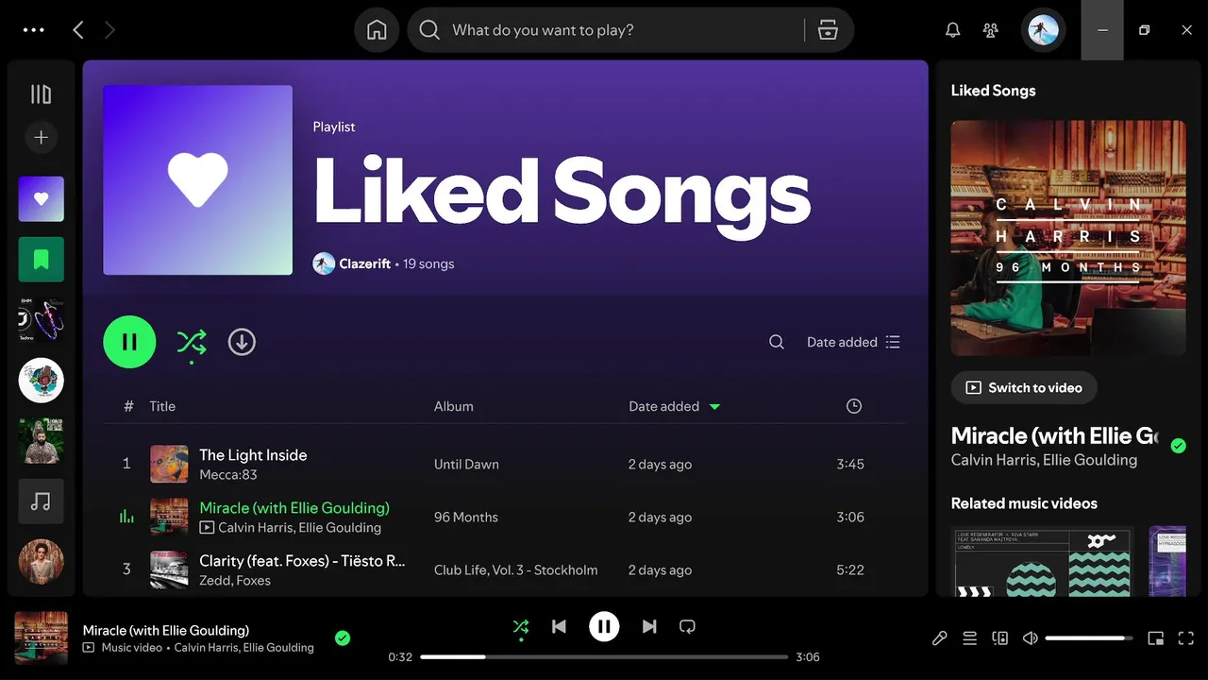Open the circular artist thumbnail in sidebar
The width and height of the screenshot is (1208, 680).
(x=42, y=381)
